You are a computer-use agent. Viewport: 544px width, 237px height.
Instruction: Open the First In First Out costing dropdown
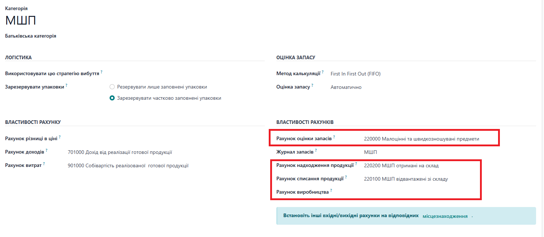[355, 74]
